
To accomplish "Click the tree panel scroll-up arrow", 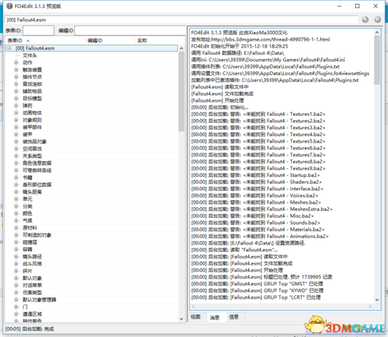I will 181,48.
